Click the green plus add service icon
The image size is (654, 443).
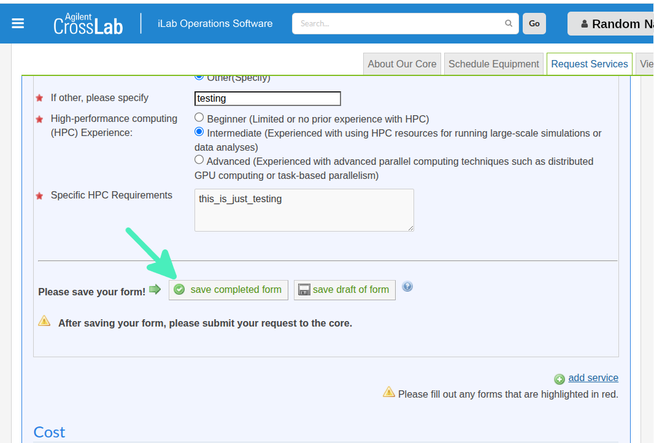click(x=559, y=379)
